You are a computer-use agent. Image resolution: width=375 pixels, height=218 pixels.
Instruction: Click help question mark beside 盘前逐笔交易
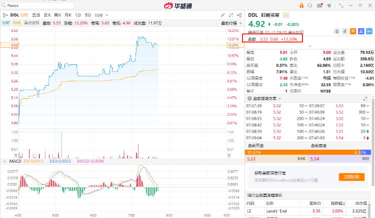tap(249, 98)
